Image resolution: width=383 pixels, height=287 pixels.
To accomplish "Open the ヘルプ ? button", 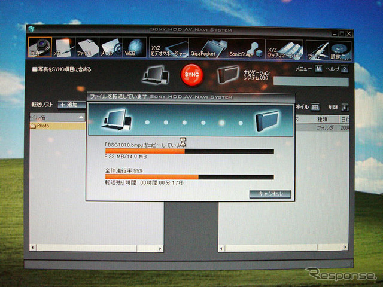I will pyautogui.click(x=345, y=69).
